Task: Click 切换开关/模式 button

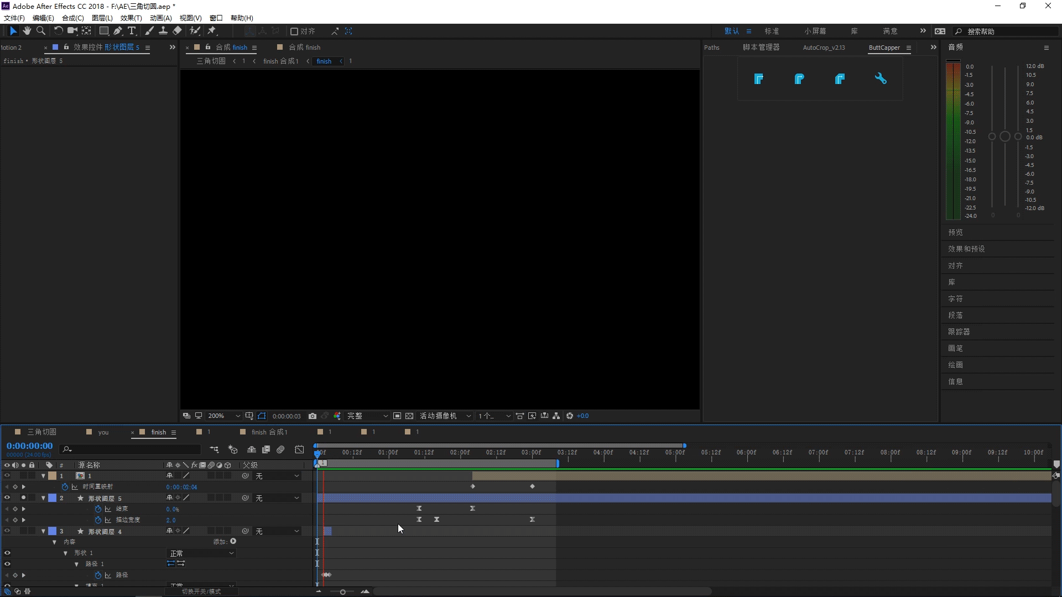Action: tap(201, 591)
